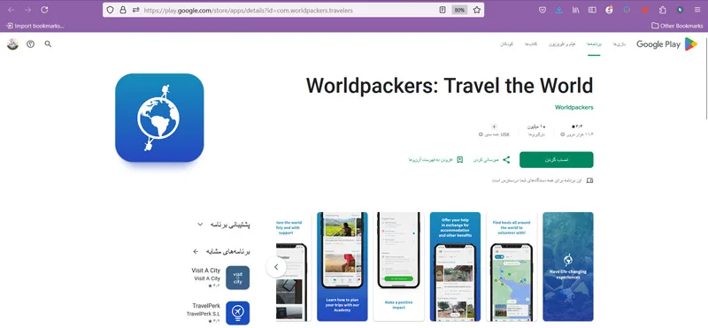Click the info icon beside USK rating
The image size is (708, 328).
[481, 134]
